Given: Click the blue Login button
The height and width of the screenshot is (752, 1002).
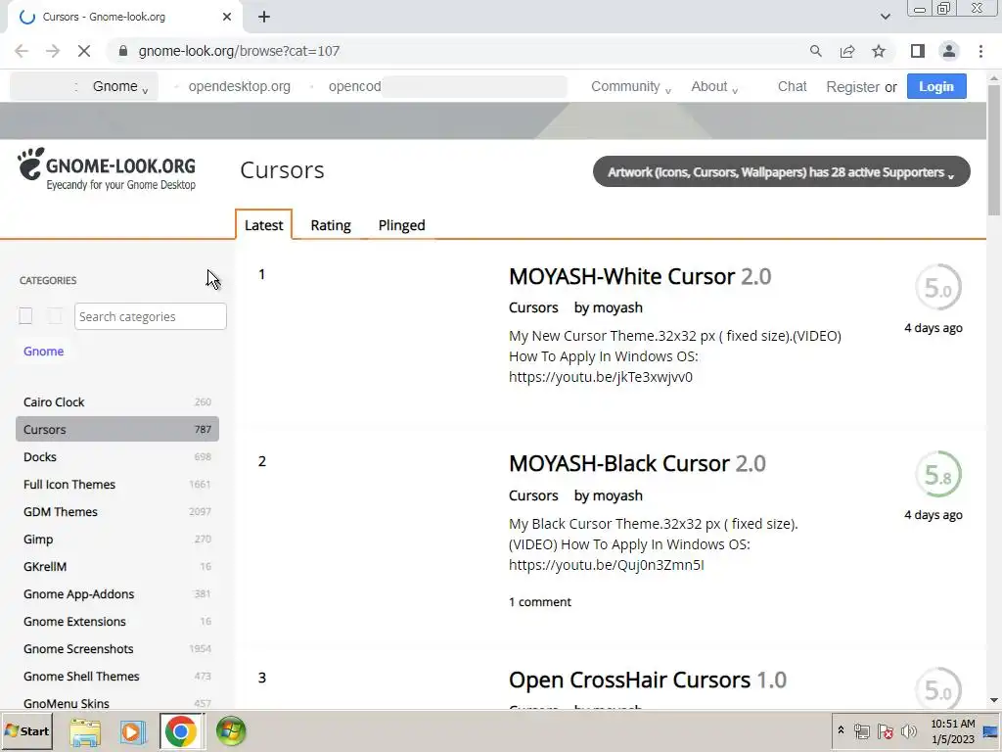Looking at the screenshot, I should coord(936,86).
